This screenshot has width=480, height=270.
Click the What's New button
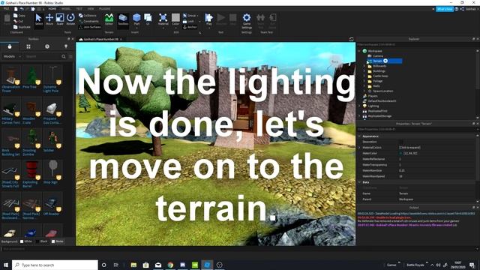pyautogui.click(x=445, y=9)
